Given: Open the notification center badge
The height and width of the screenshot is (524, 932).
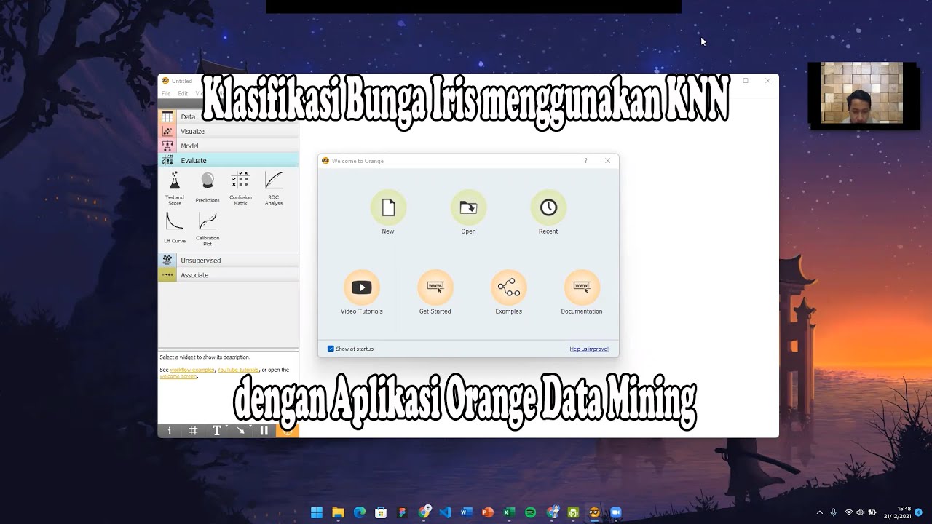Looking at the screenshot, I should (918, 512).
